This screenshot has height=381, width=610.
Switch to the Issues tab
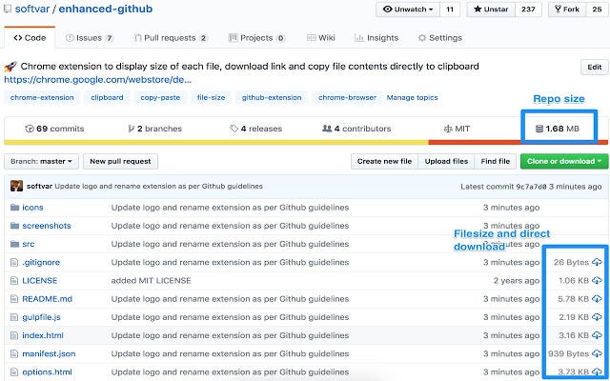(89, 38)
